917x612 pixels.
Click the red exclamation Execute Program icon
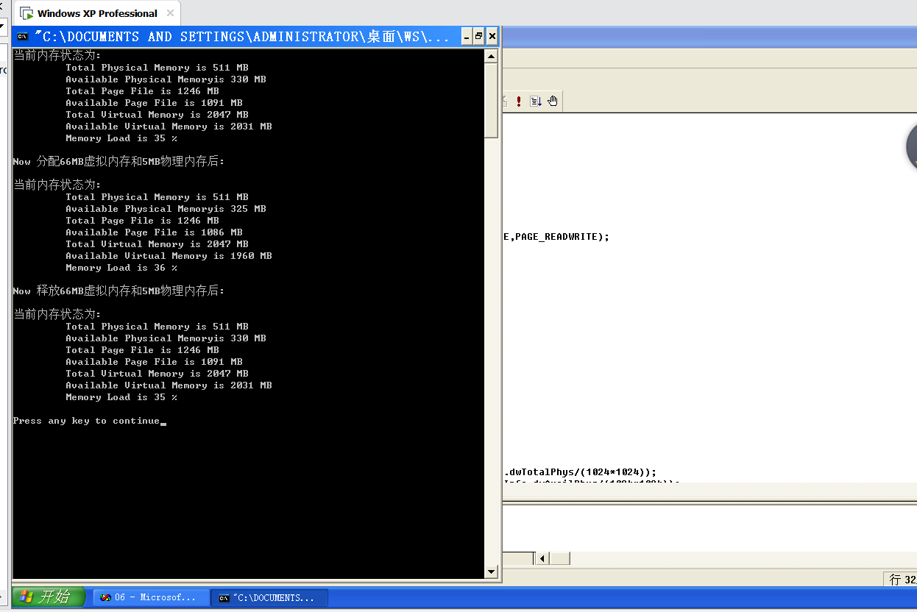519,101
